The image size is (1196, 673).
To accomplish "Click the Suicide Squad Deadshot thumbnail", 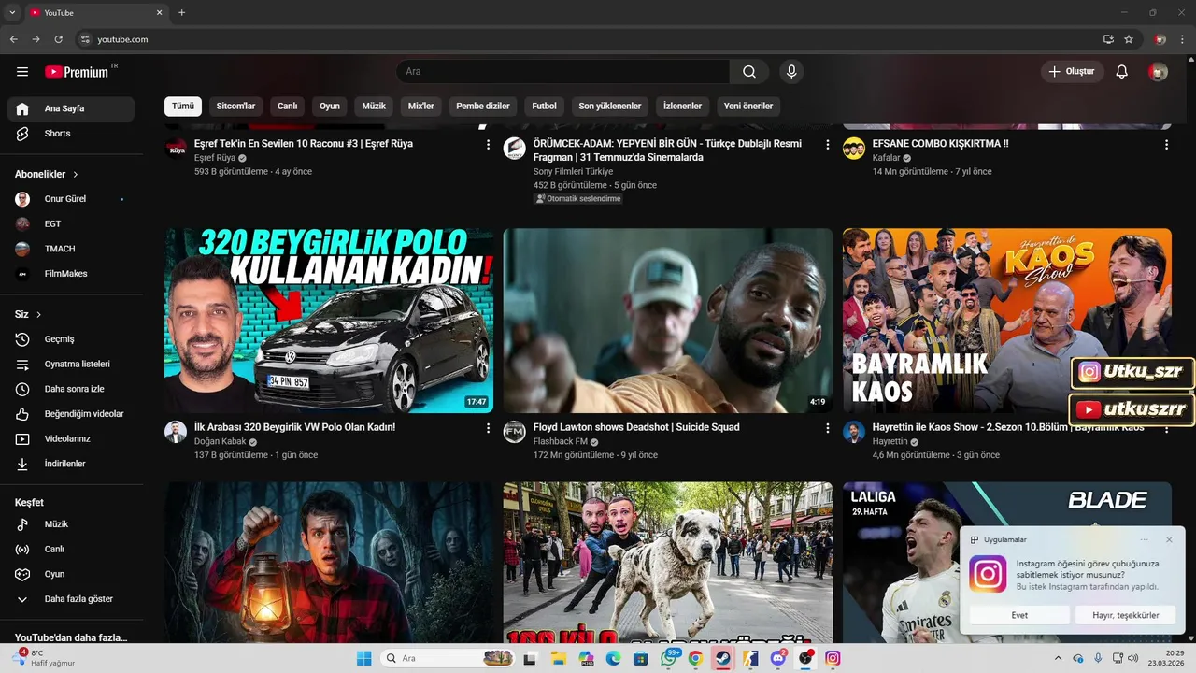I will tap(668, 321).
